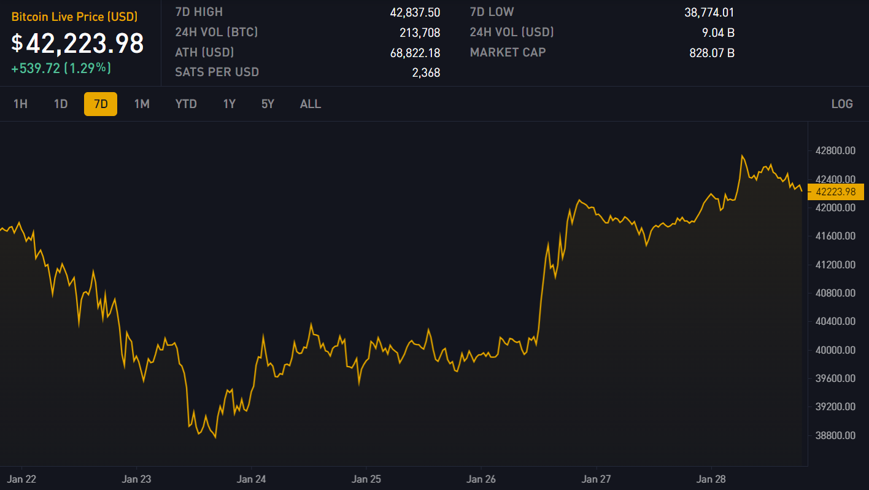Click the MARKET CAP value 828.07 B
869x490 pixels.
click(x=712, y=53)
